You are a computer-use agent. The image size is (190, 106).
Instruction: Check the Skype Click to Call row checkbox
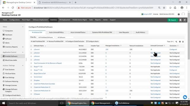coord(31,73)
